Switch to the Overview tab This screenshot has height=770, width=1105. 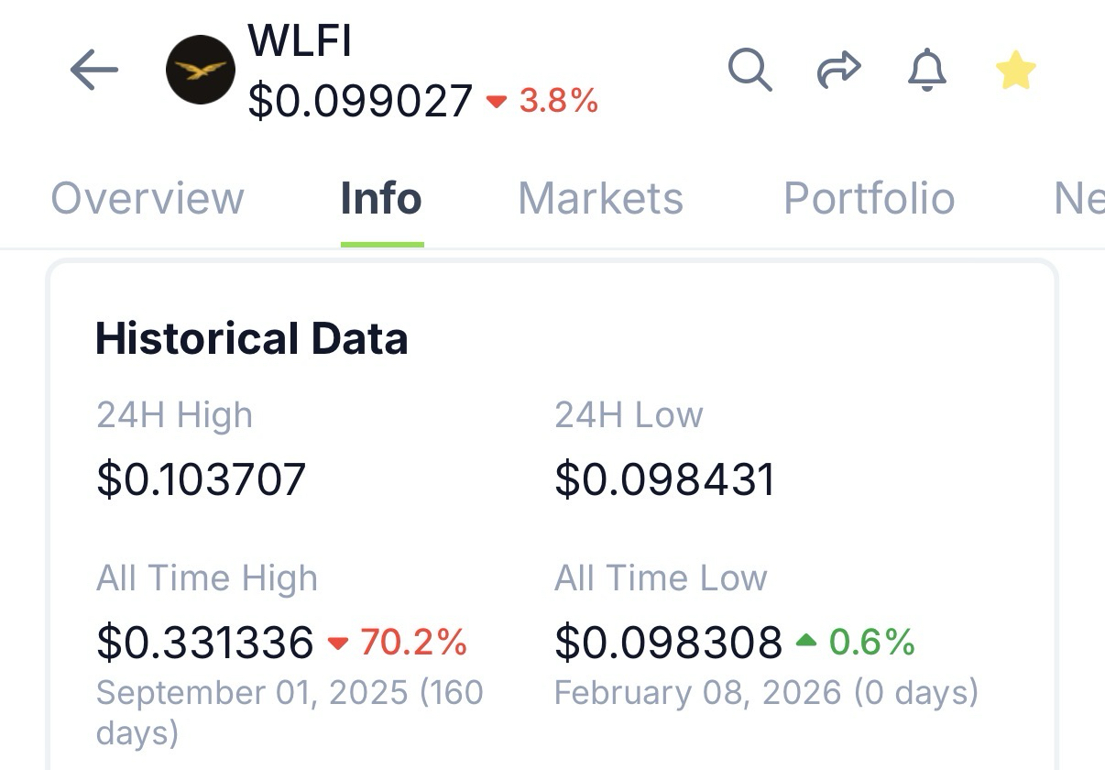point(148,199)
